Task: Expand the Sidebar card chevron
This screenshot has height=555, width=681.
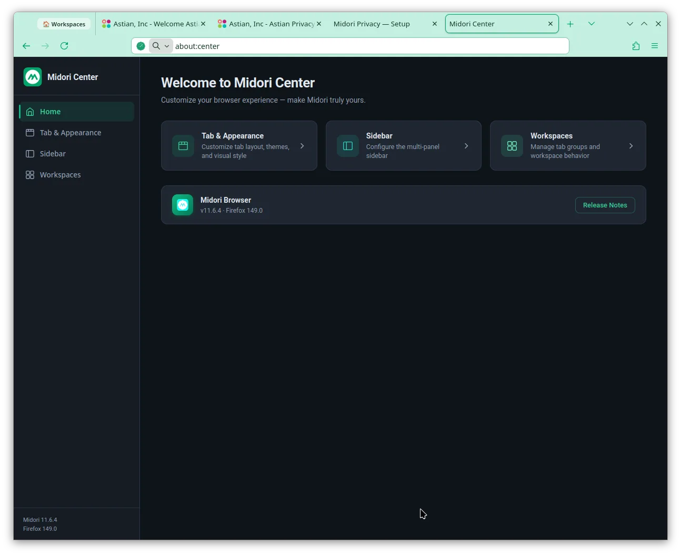Action: coord(466,146)
